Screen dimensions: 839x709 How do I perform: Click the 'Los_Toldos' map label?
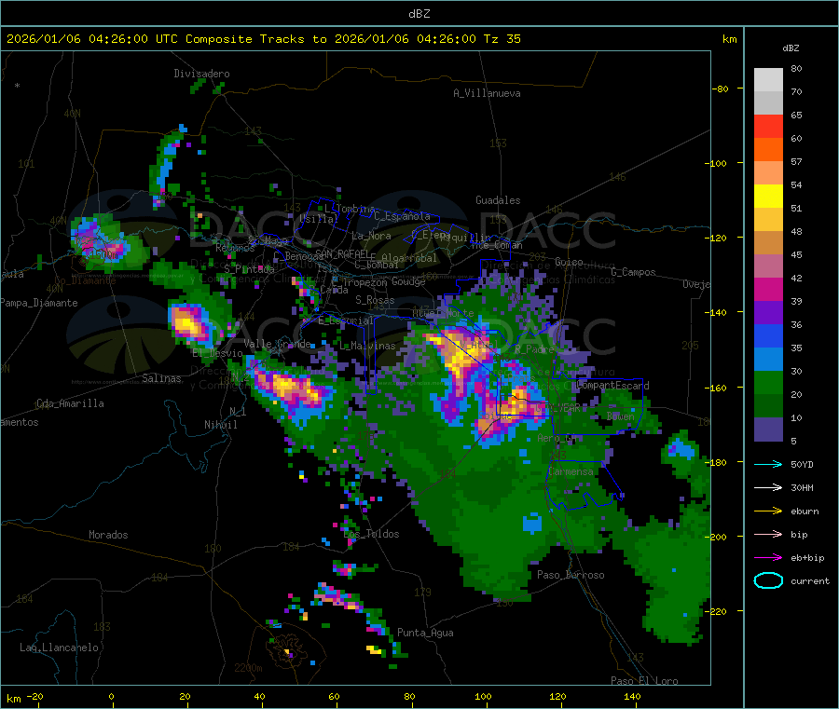[371, 534]
